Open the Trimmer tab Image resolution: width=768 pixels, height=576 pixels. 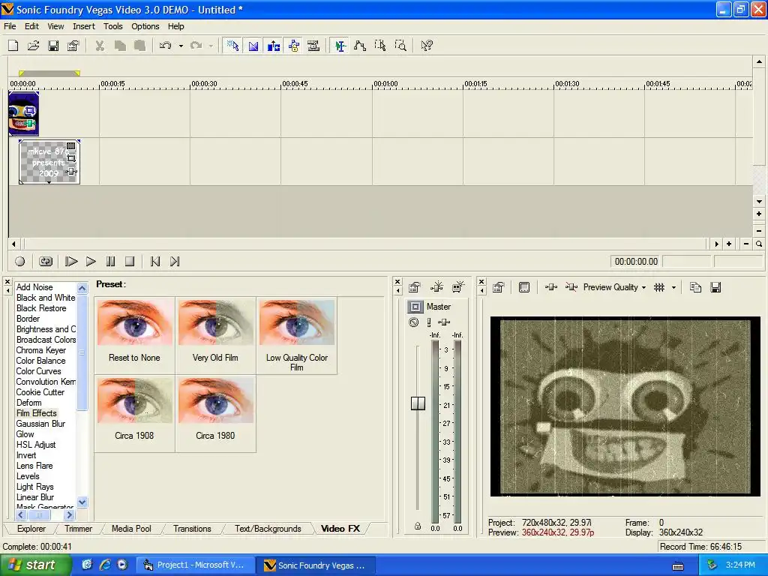pos(78,529)
